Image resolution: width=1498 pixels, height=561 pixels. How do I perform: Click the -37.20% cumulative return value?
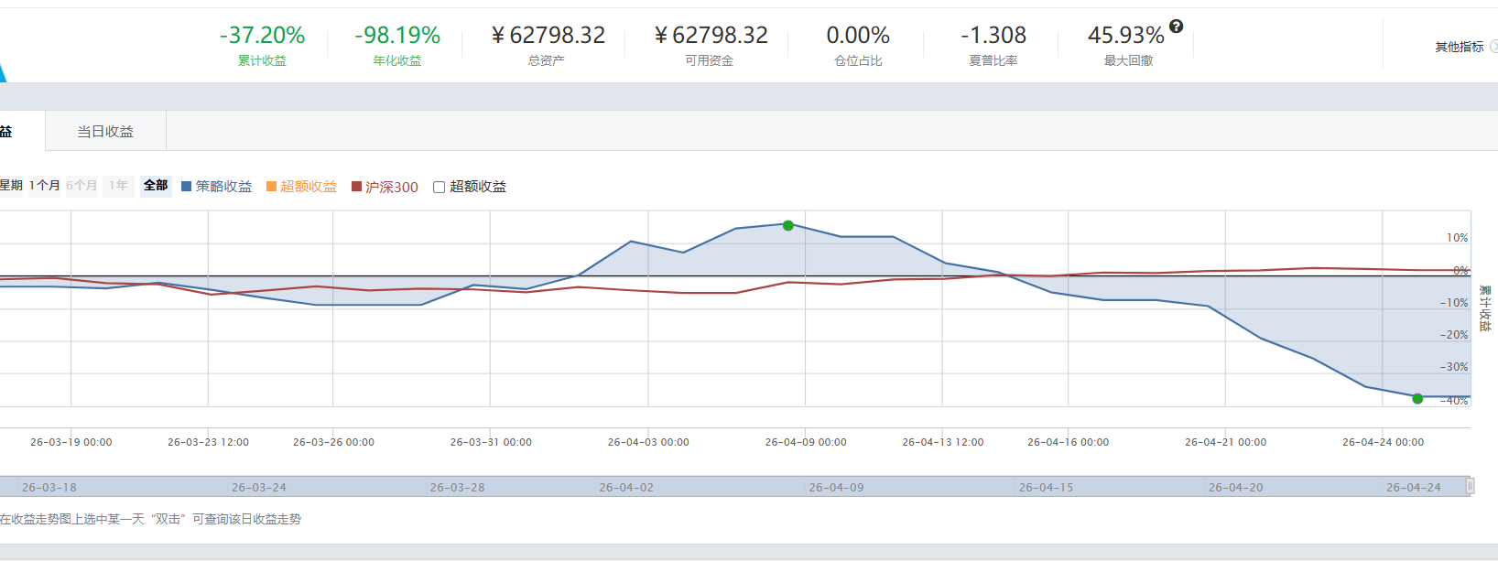(262, 36)
